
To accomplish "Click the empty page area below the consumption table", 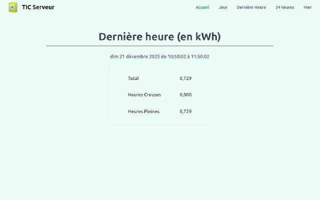I will (159, 160).
